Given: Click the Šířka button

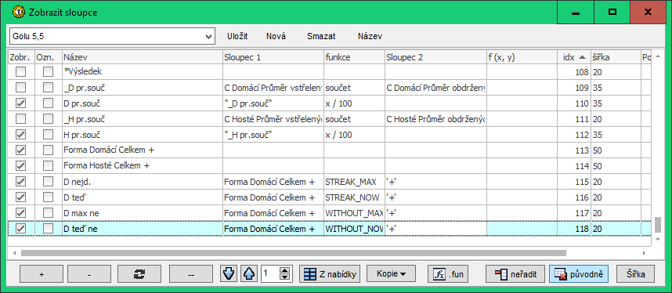Looking at the screenshot, I should 634,273.
